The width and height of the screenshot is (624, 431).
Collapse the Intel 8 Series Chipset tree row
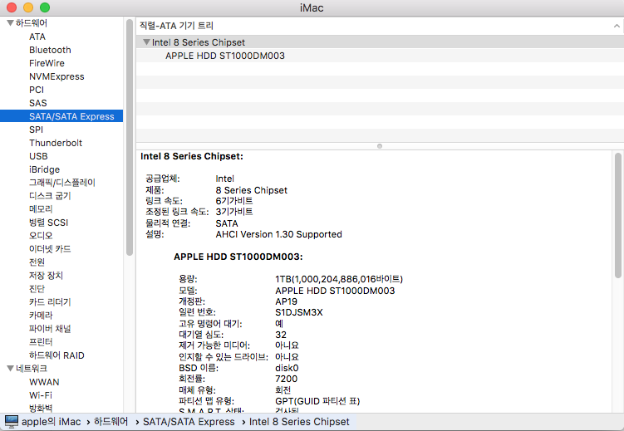146,42
